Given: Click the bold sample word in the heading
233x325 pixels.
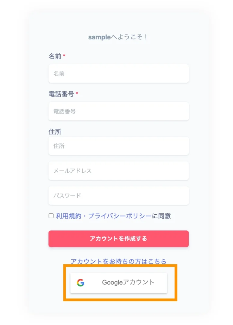Looking at the screenshot, I should click(99, 37).
